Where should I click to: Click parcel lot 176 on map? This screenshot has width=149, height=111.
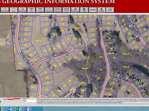coord(33,87)
